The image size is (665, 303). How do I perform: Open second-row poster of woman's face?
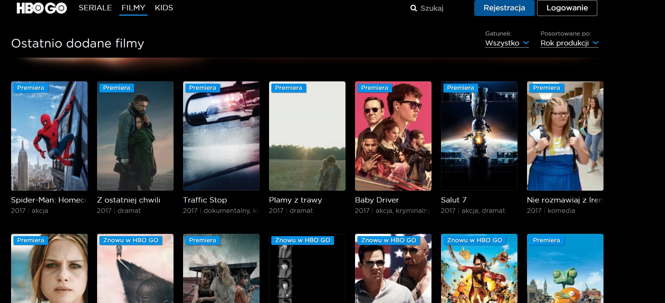[x=49, y=268]
